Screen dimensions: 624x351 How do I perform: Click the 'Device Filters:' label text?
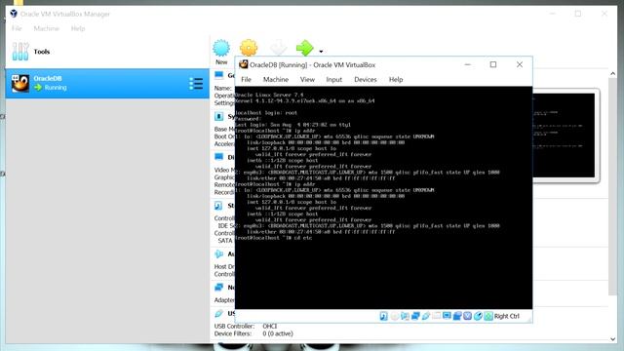233,333
